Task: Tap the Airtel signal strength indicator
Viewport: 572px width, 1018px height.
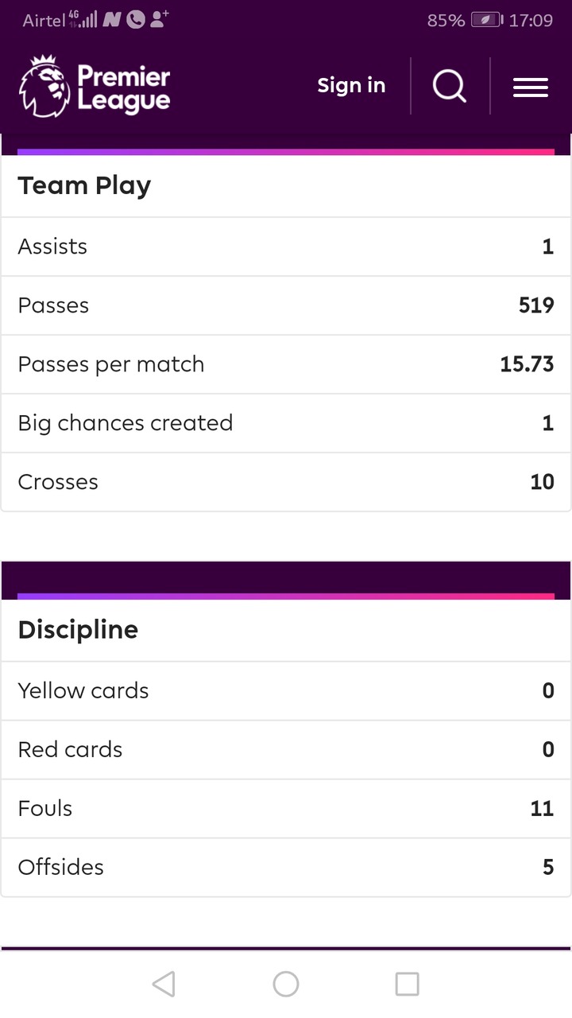Action: [x=83, y=20]
